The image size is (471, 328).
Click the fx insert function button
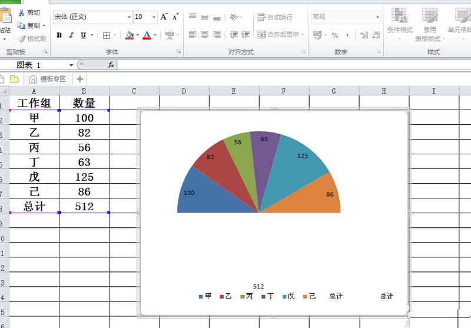(x=111, y=65)
